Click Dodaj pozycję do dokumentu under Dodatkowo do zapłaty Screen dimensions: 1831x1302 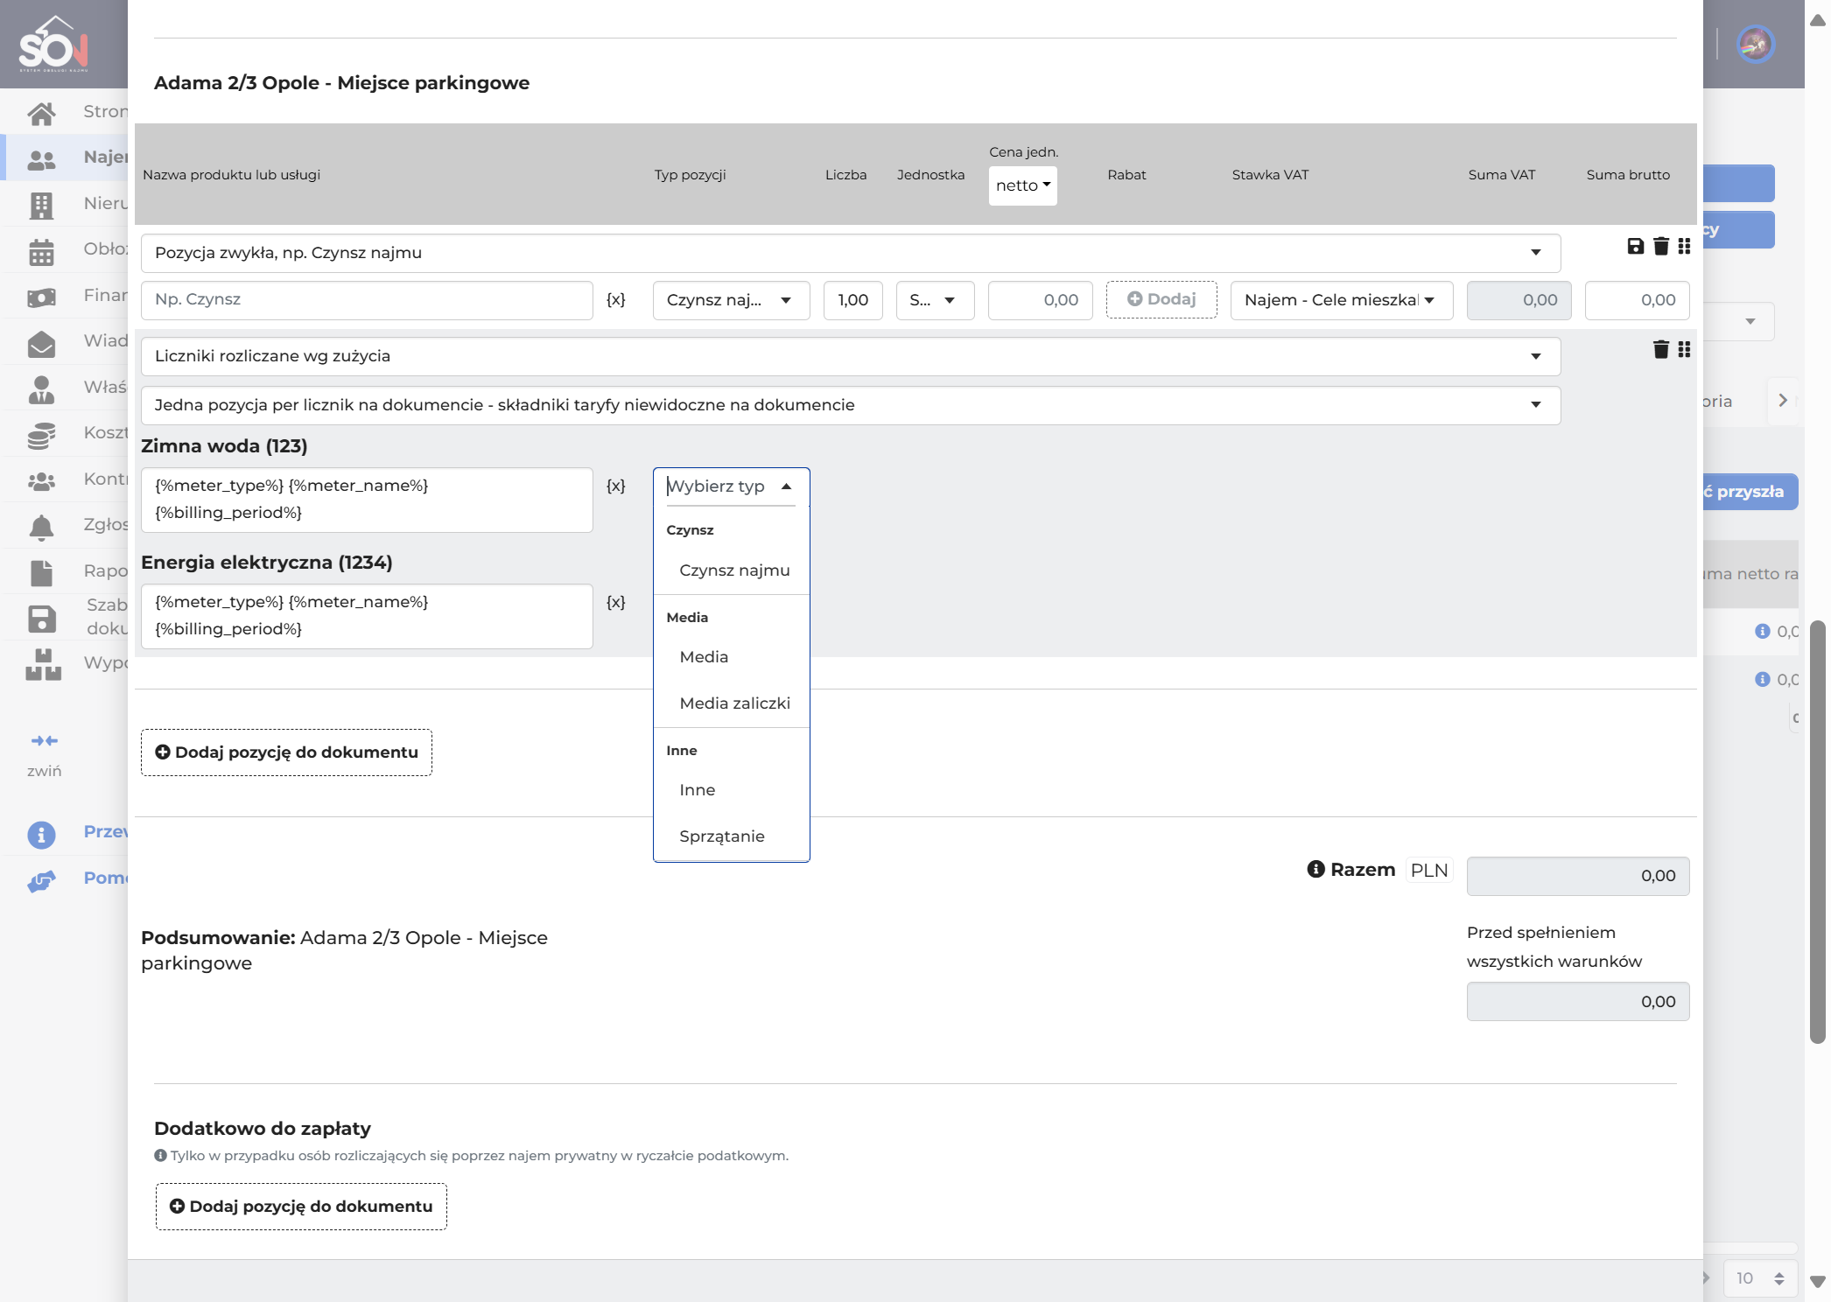tap(301, 1207)
